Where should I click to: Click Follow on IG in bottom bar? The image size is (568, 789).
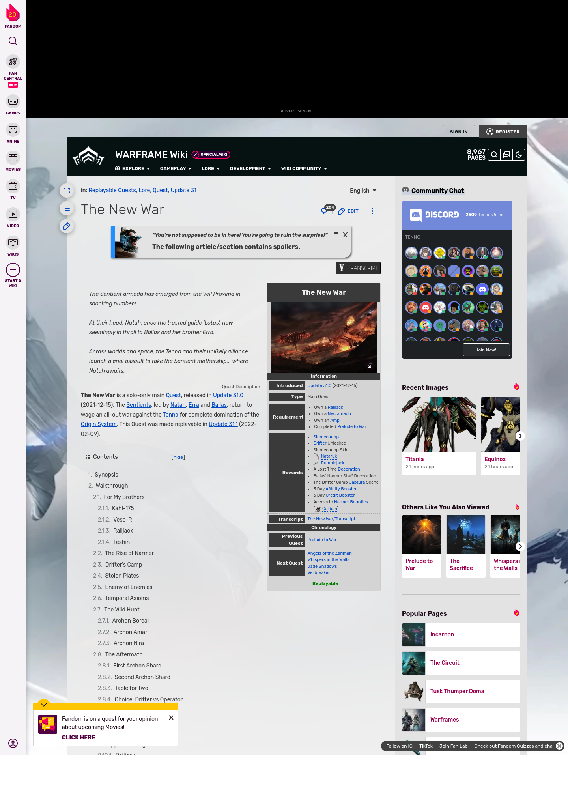(399, 746)
